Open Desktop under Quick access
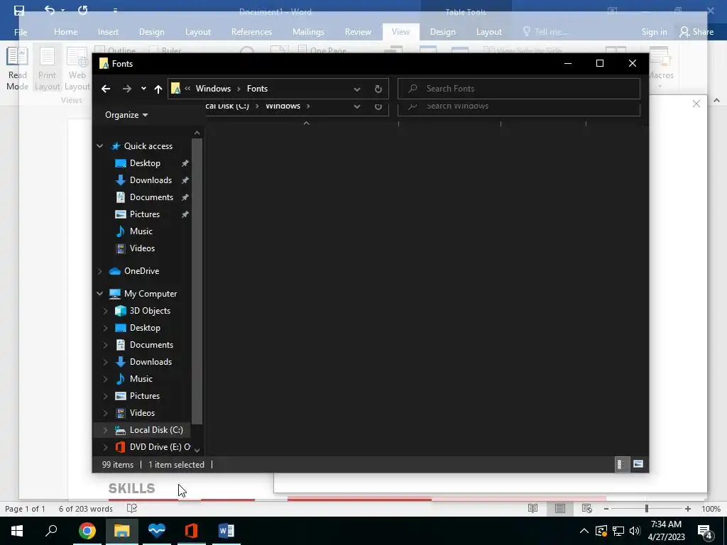This screenshot has width=727, height=545. click(145, 163)
